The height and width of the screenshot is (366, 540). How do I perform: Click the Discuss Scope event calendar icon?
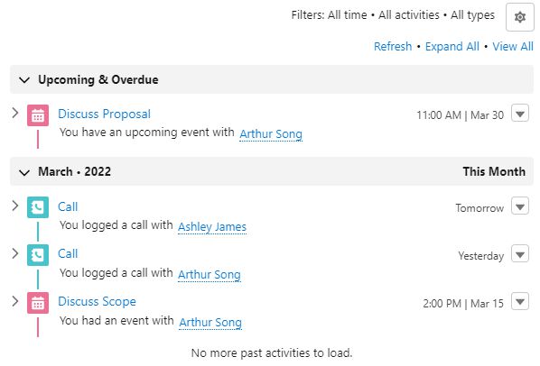click(x=38, y=303)
